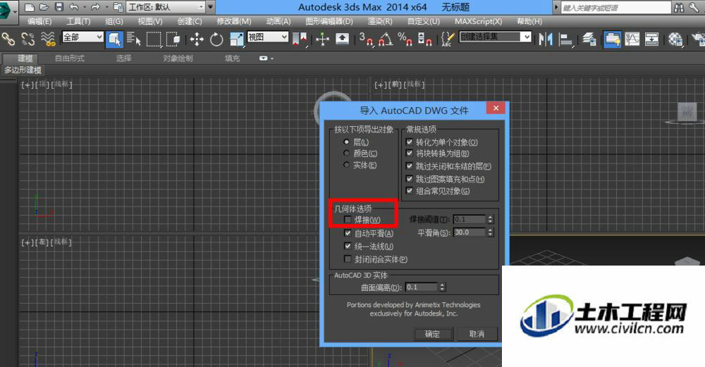This screenshot has width=705, height=367.
Task: Switch to the 自由形式 ribbon tab
Action: coord(70,58)
